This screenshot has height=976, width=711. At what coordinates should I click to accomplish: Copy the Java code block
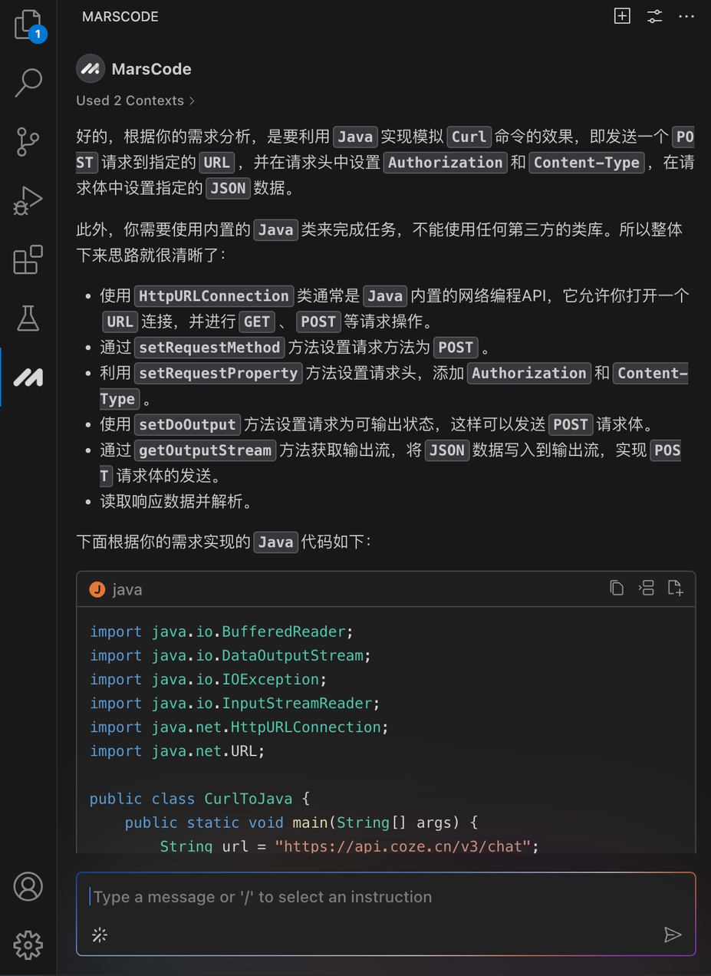(x=617, y=588)
